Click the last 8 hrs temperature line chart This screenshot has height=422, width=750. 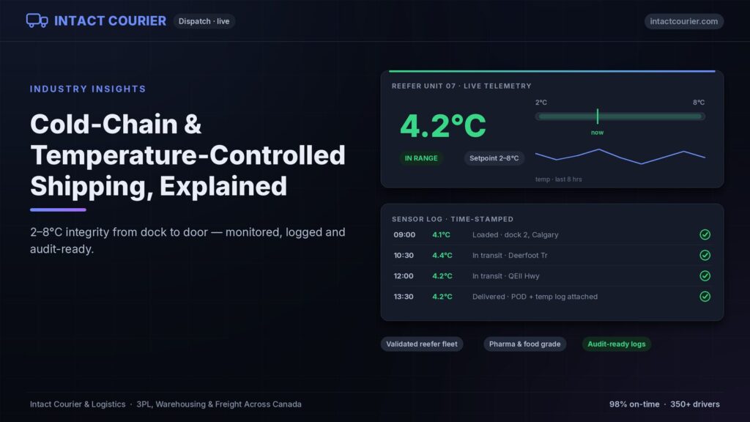620,157
